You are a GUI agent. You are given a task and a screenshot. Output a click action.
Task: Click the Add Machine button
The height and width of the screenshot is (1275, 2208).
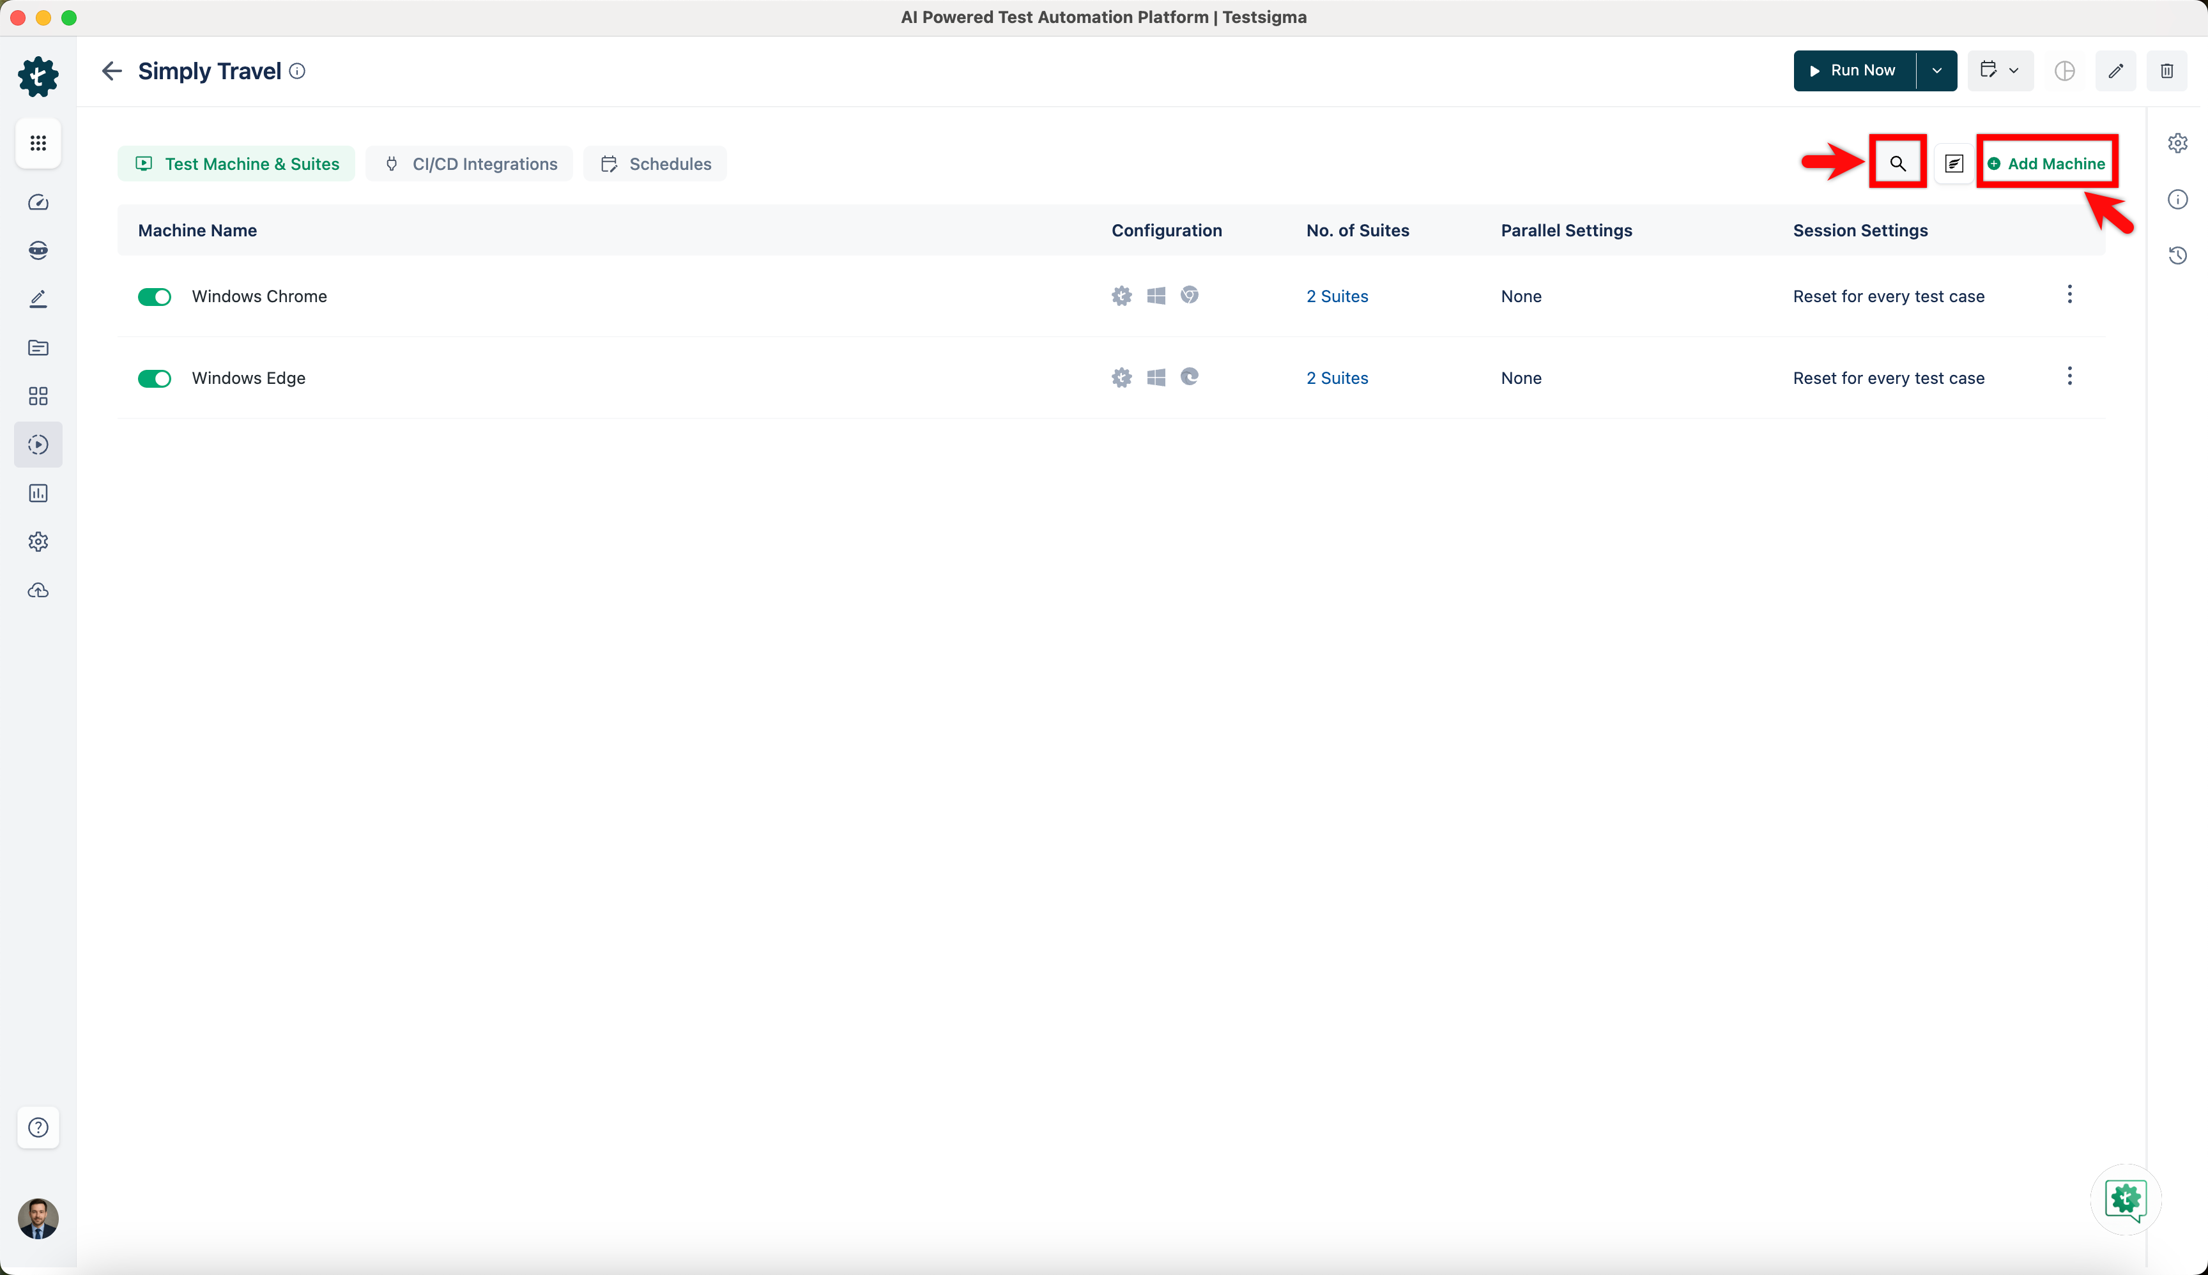(2048, 163)
